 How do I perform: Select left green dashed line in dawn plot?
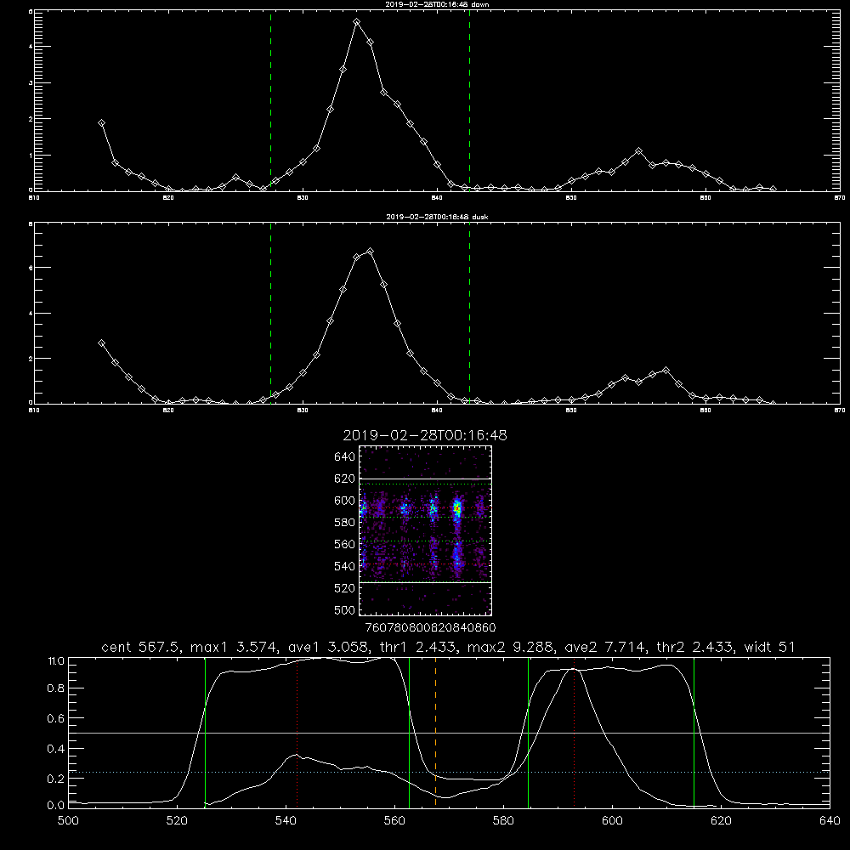[271, 101]
